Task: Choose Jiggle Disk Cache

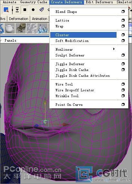Action: 72,70
